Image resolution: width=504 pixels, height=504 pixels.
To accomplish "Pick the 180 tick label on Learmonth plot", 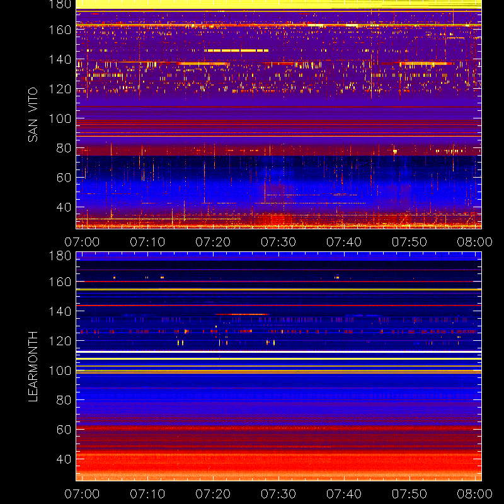I will [x=60, y=256].
